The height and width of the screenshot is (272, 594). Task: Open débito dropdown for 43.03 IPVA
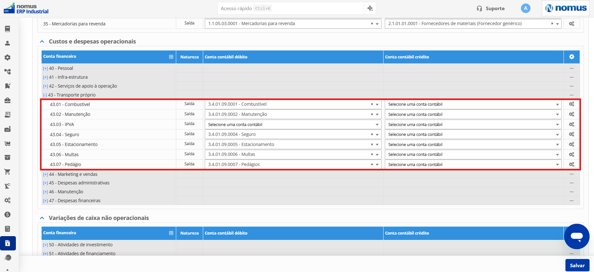(293, 124)
